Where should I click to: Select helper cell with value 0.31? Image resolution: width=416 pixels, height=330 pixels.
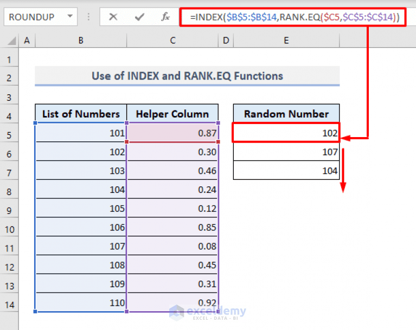172,283
